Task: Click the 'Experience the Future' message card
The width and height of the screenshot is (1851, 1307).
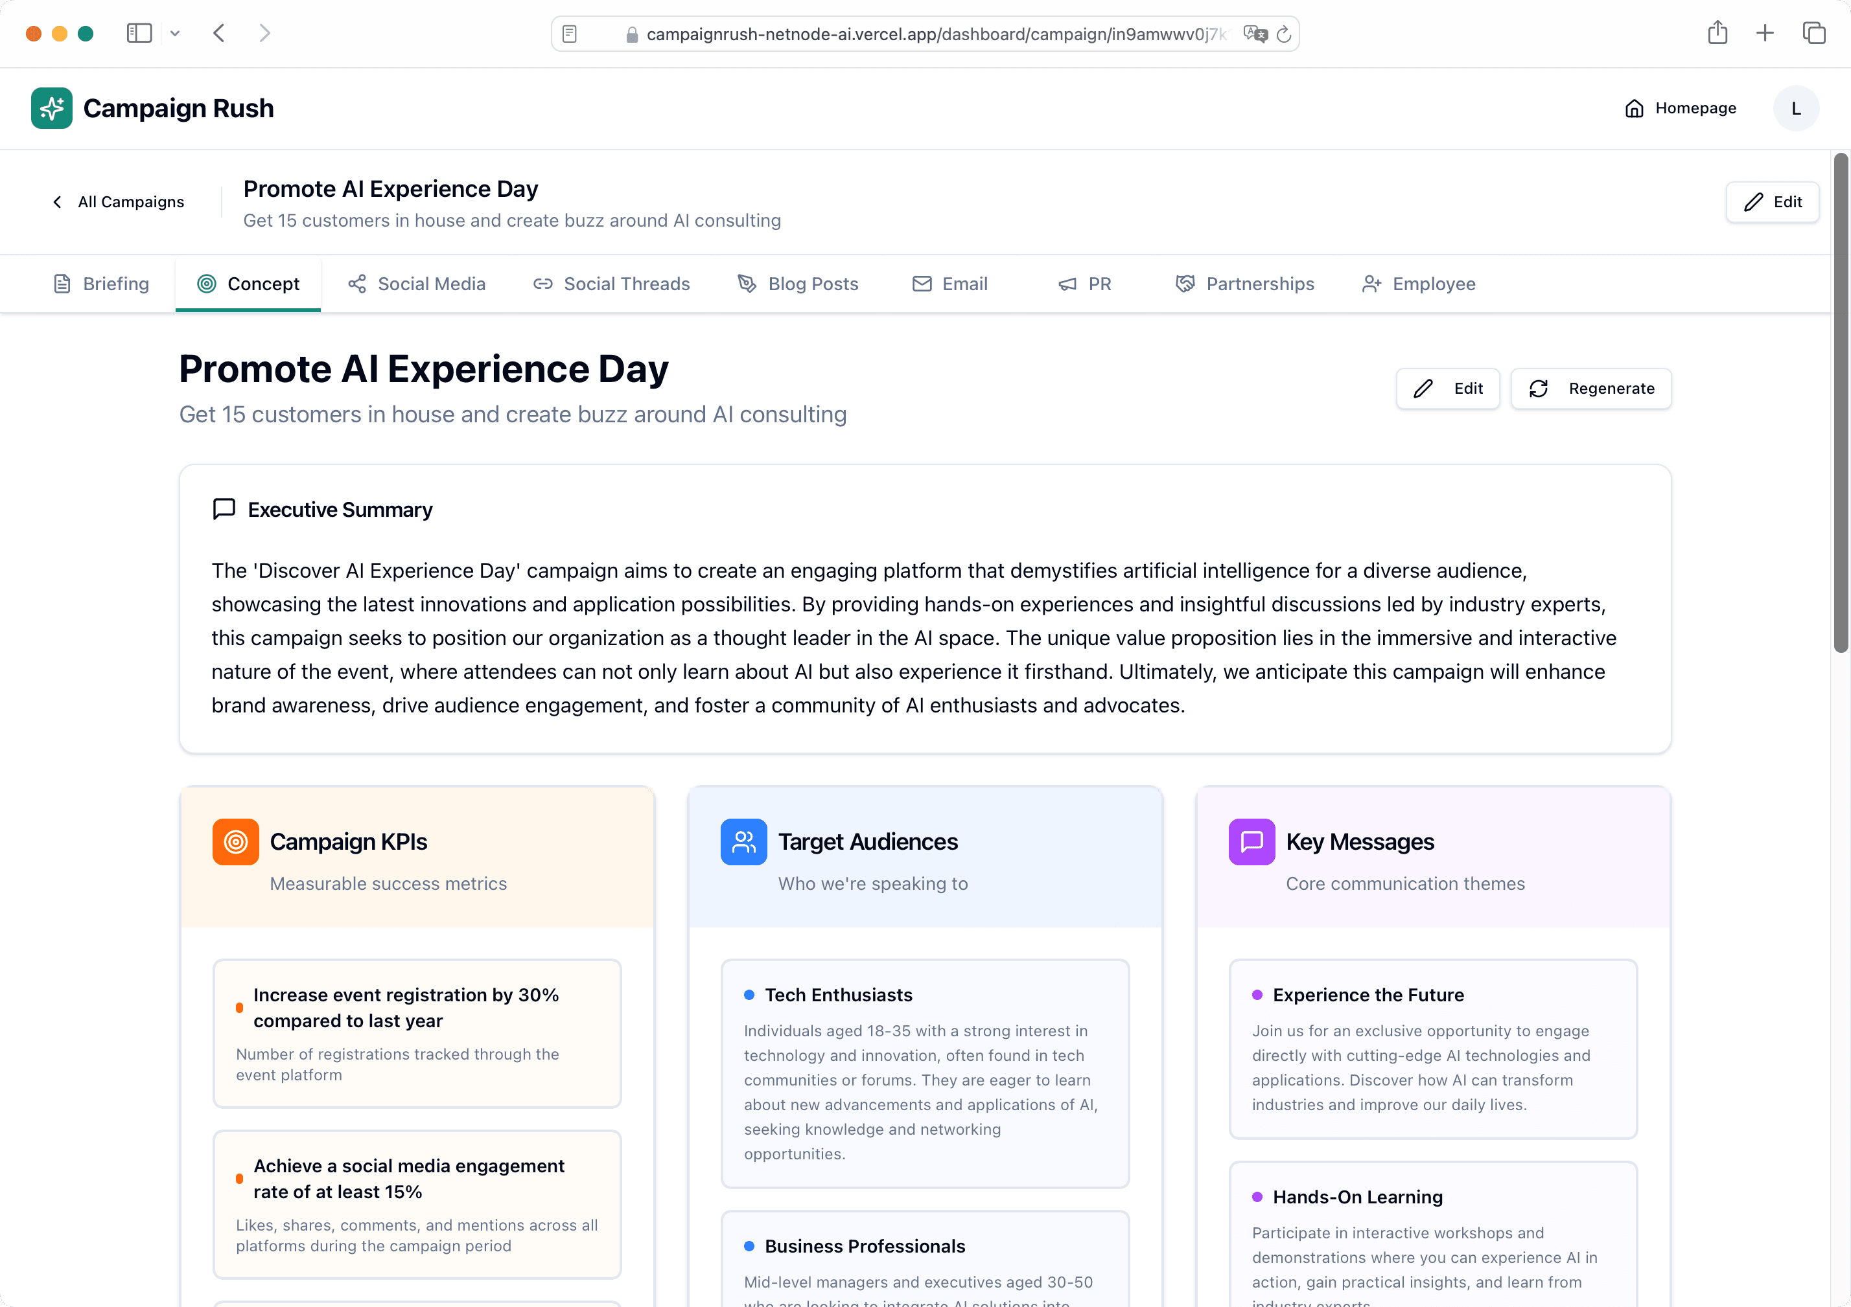Action: 1432,1049
